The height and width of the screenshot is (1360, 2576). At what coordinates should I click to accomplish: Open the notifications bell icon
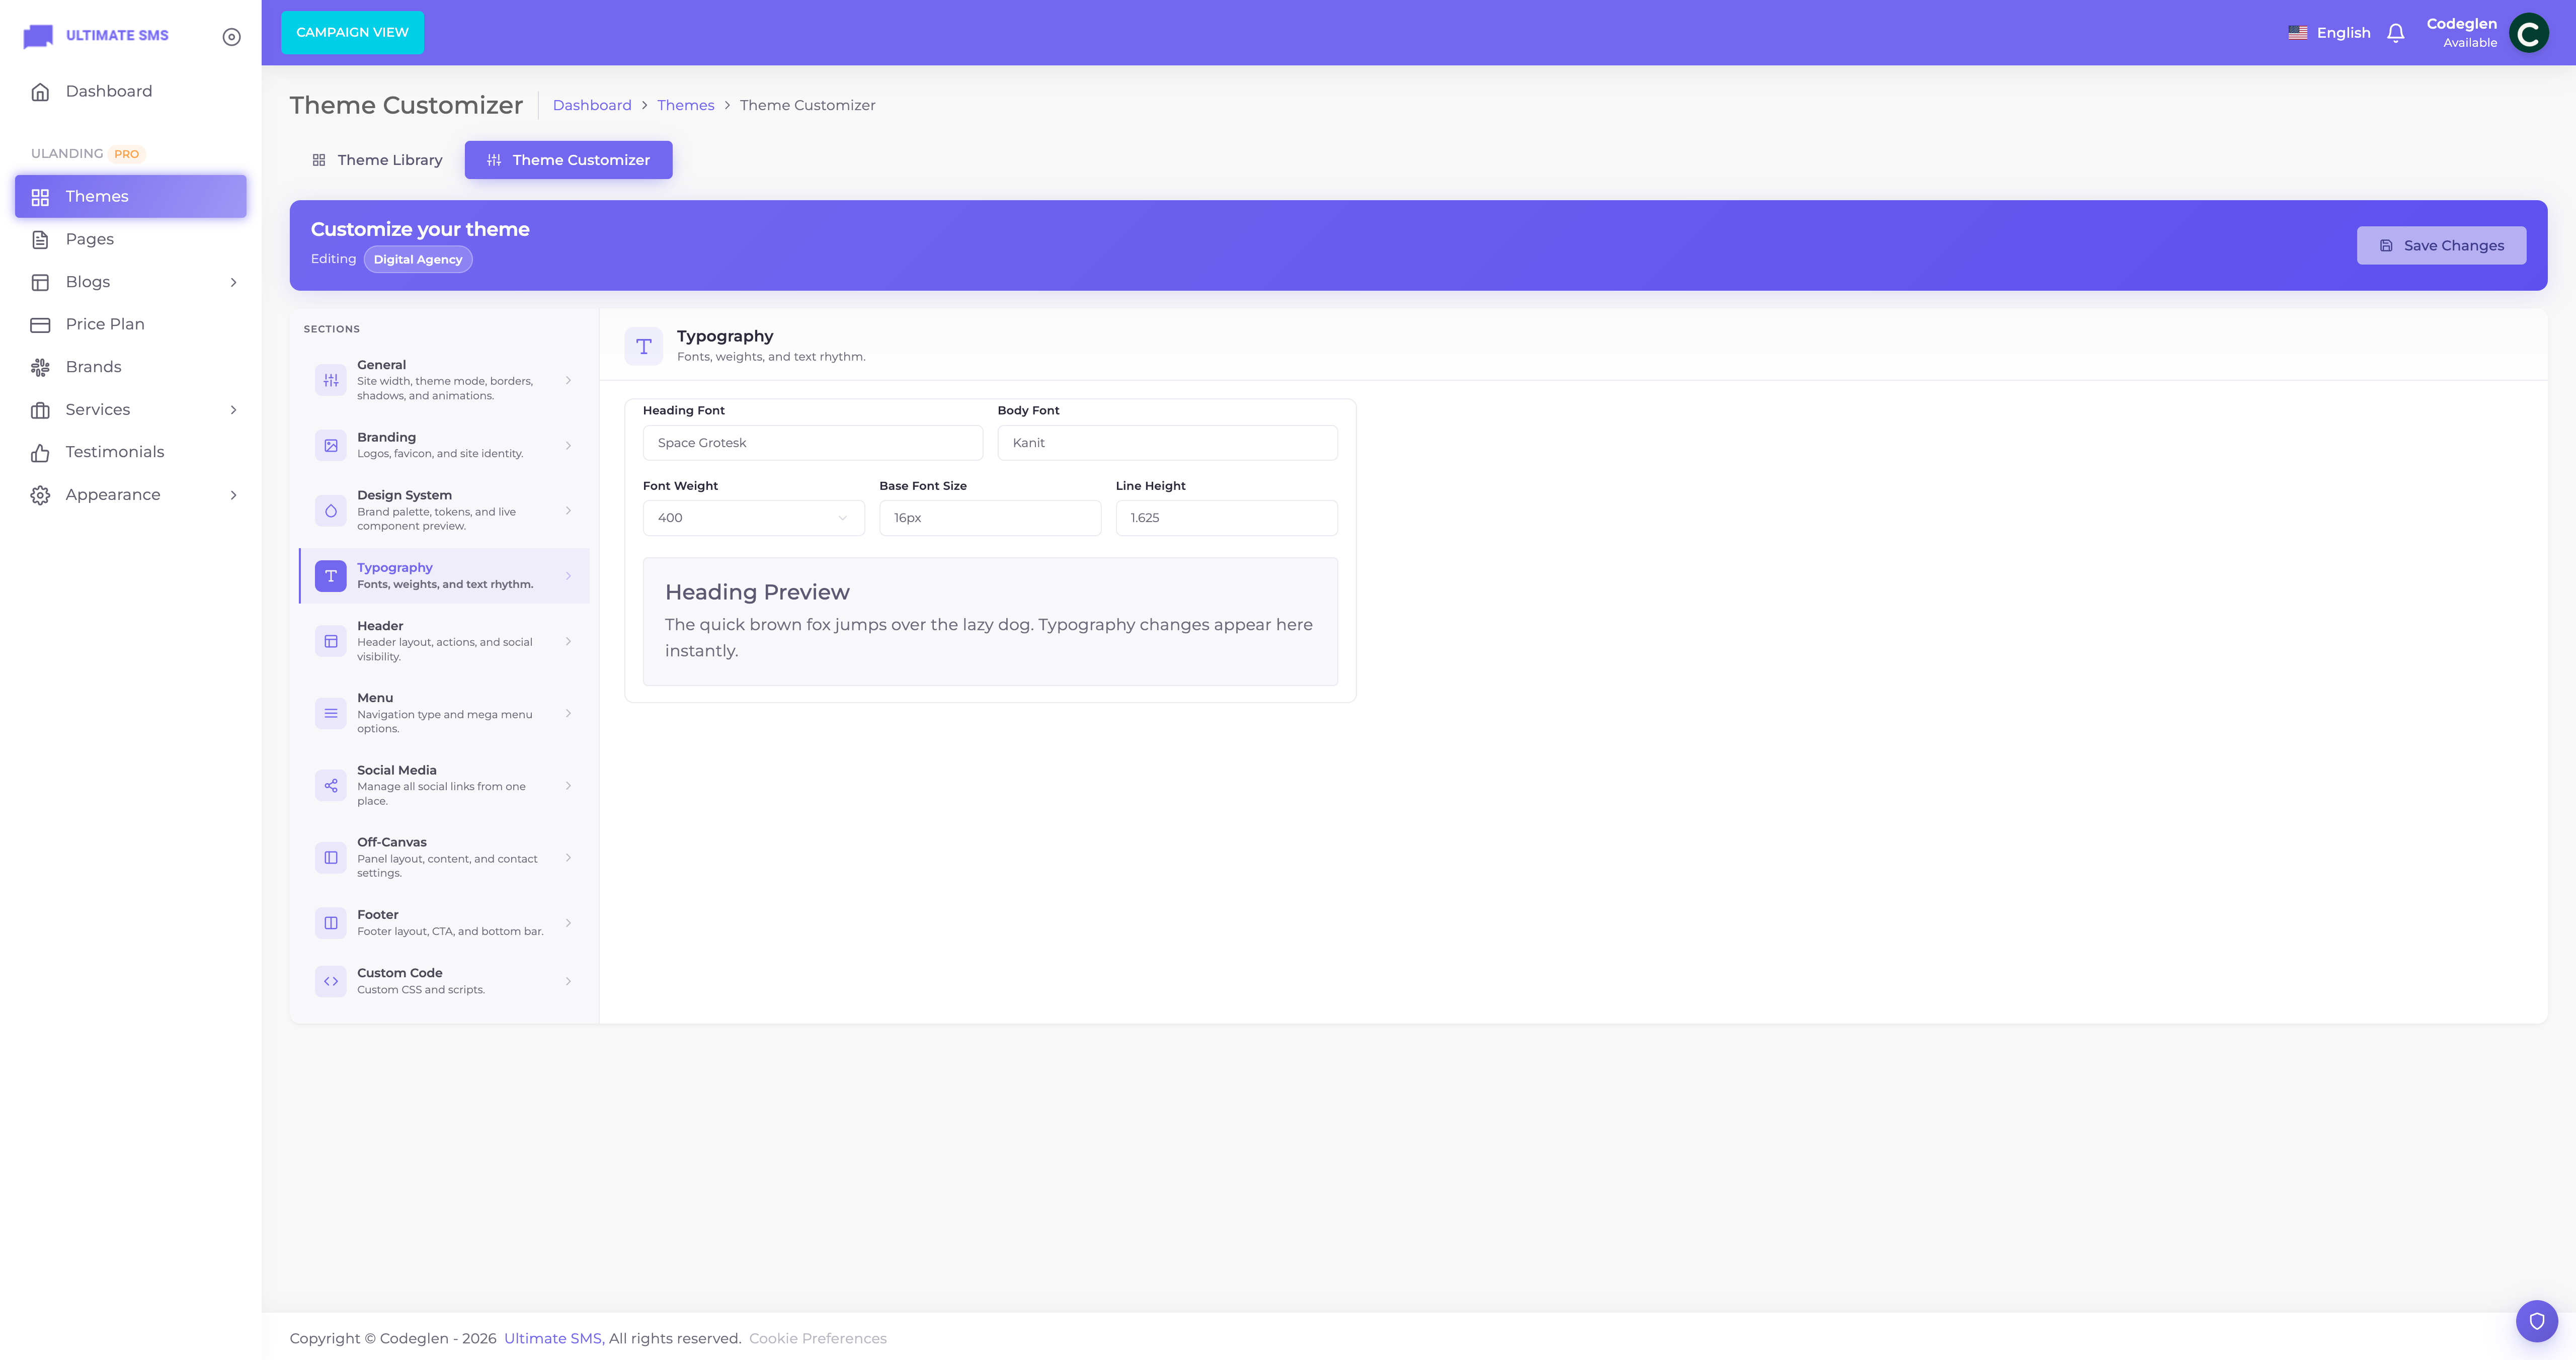(2395, 33)
